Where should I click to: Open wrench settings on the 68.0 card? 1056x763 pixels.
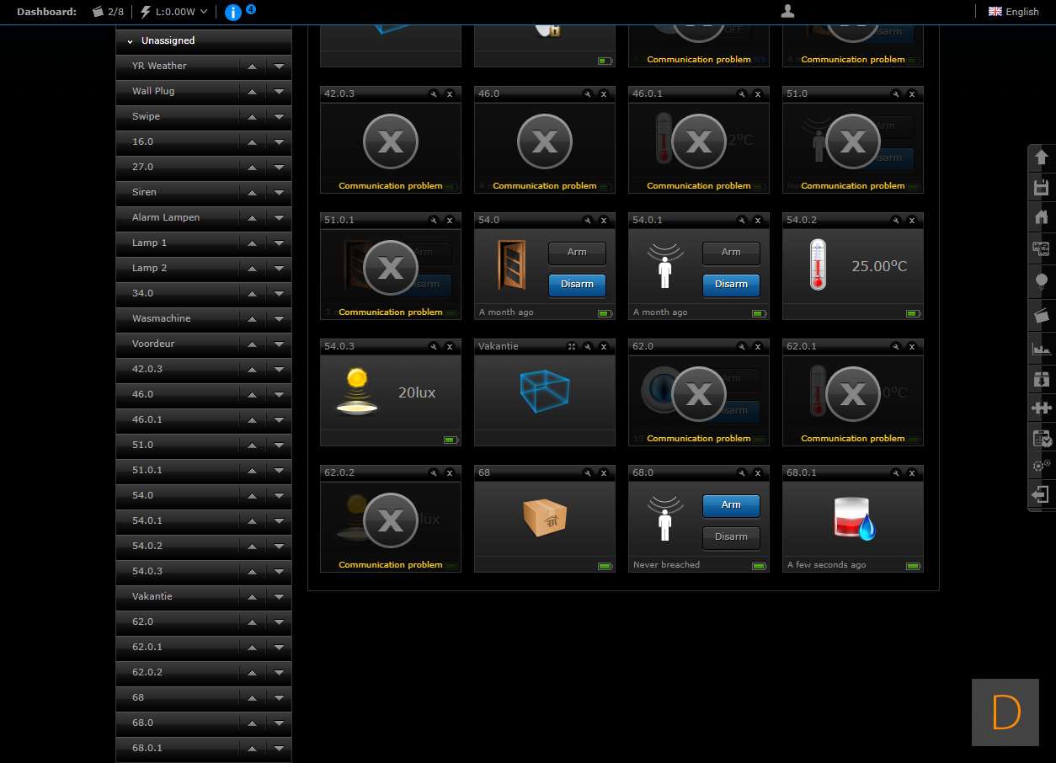click(x=742, y=472)
